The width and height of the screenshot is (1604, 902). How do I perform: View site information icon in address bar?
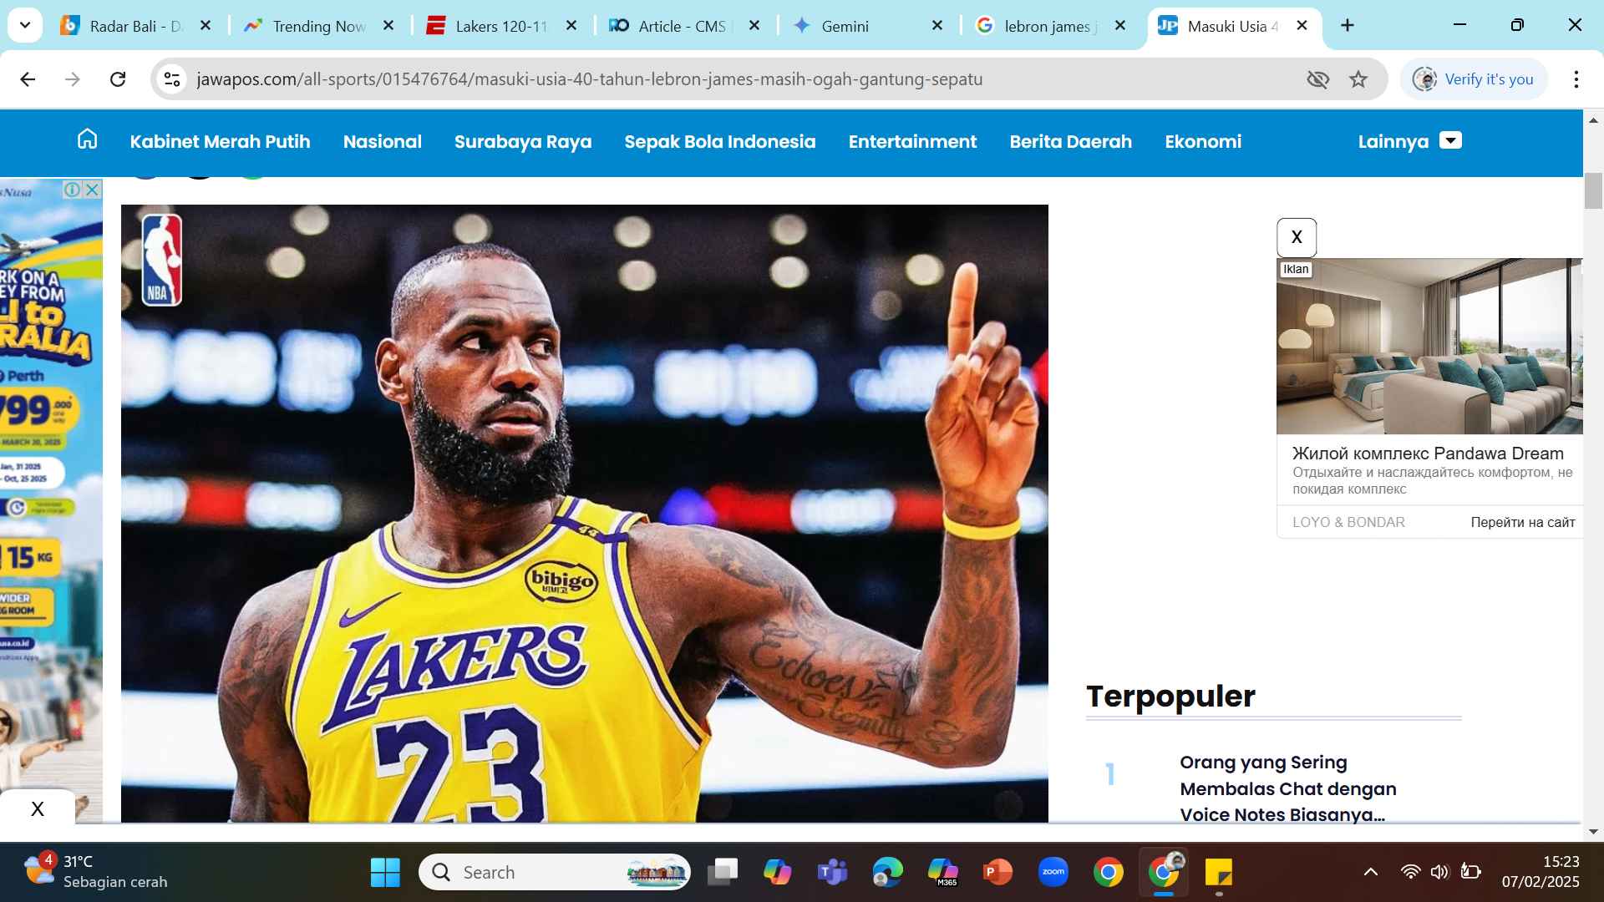(x=172, y=79)
